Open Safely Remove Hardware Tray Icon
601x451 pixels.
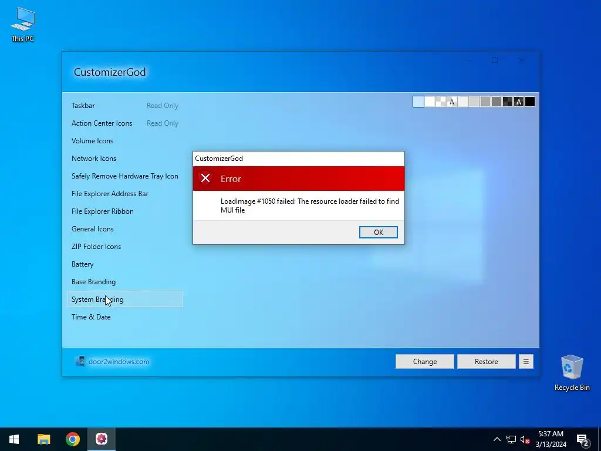[125, 176]
